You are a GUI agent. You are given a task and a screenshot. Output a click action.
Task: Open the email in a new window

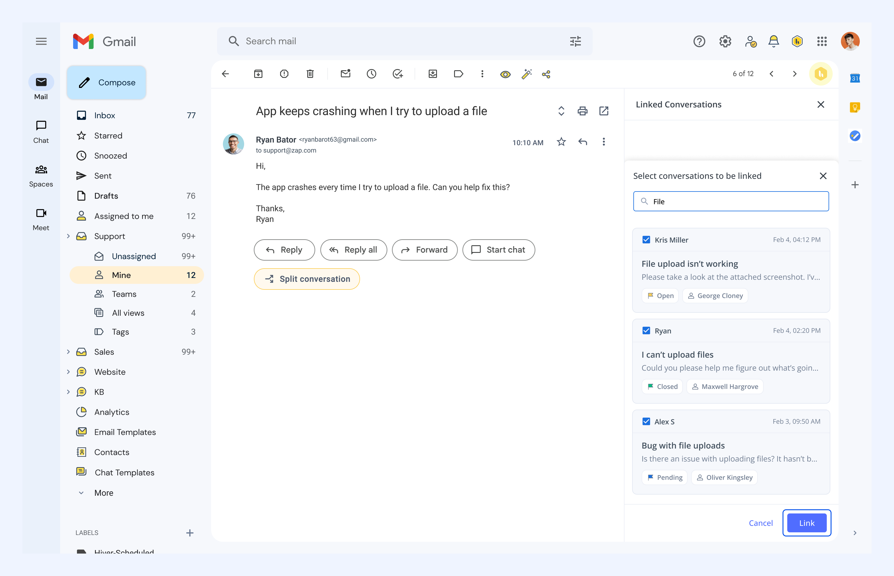coord(604,111)
